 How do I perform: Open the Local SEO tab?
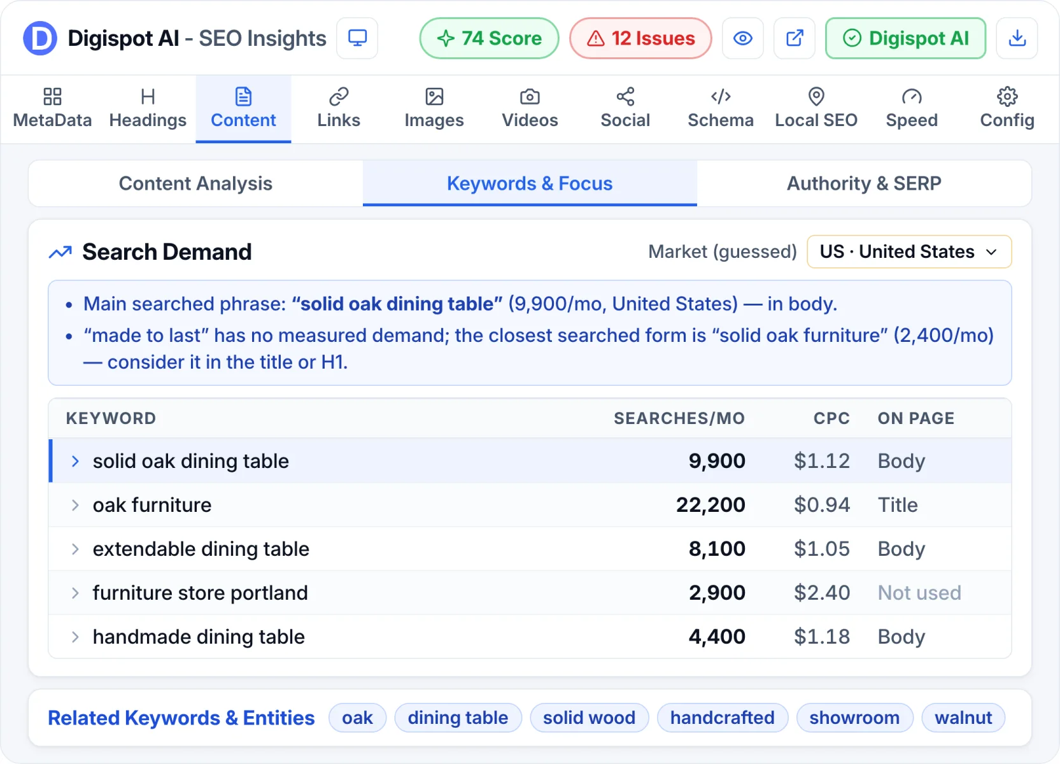[816, 109]
